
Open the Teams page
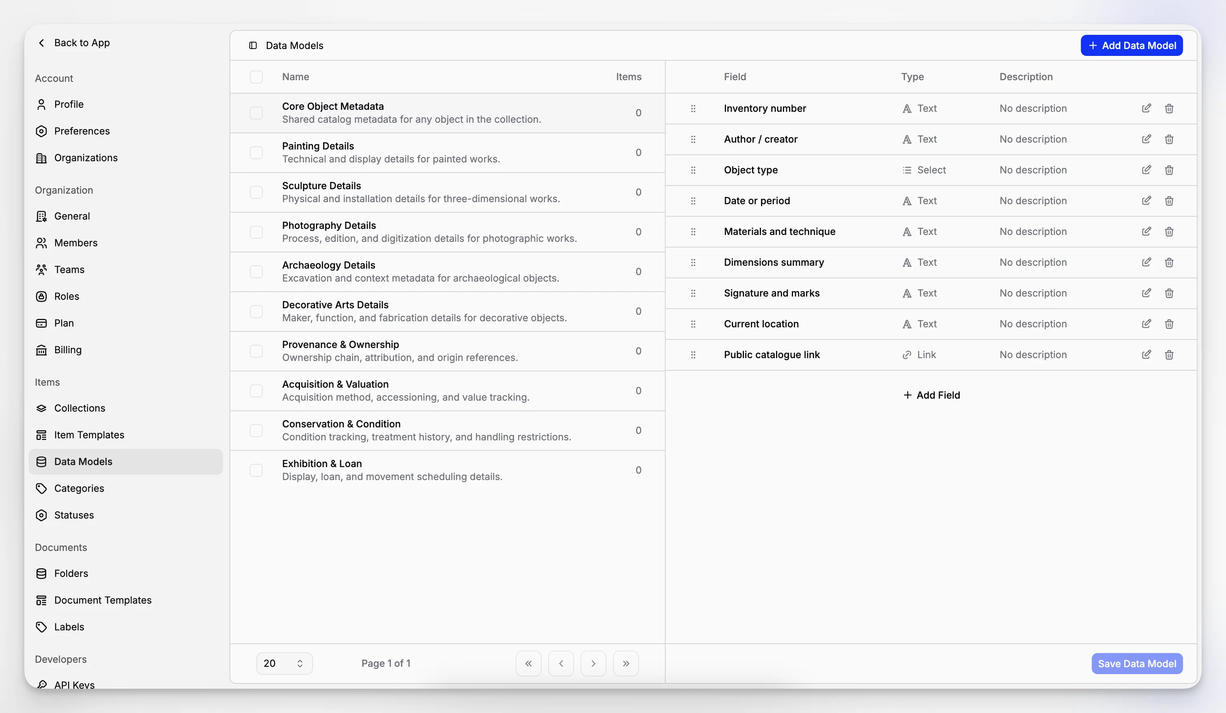126,269
